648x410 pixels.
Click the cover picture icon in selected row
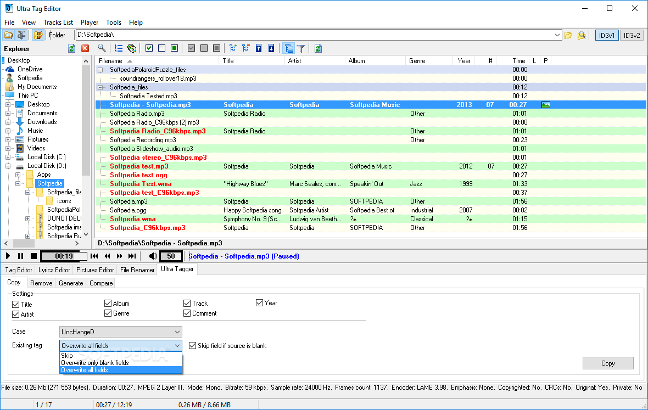546,105
